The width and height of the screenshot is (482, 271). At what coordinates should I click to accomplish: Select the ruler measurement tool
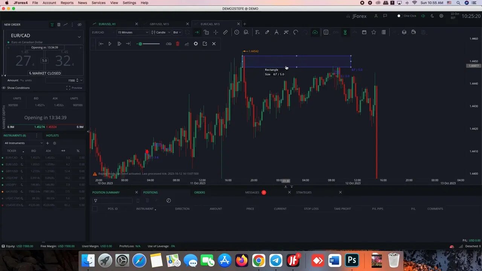tap(225, 32)
